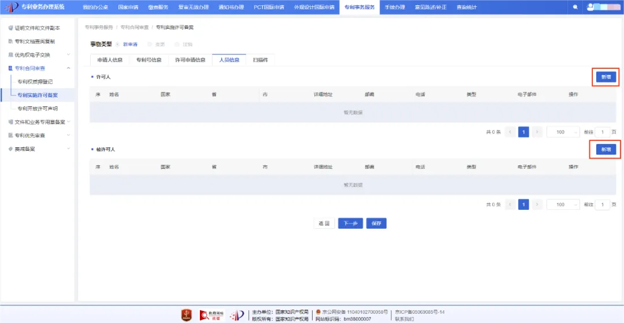The height and width of the screenshot is (323, 624).
Task: Go to next page in 被许可人 pagination
Action: pyautogui.click(x=537, y=205)
